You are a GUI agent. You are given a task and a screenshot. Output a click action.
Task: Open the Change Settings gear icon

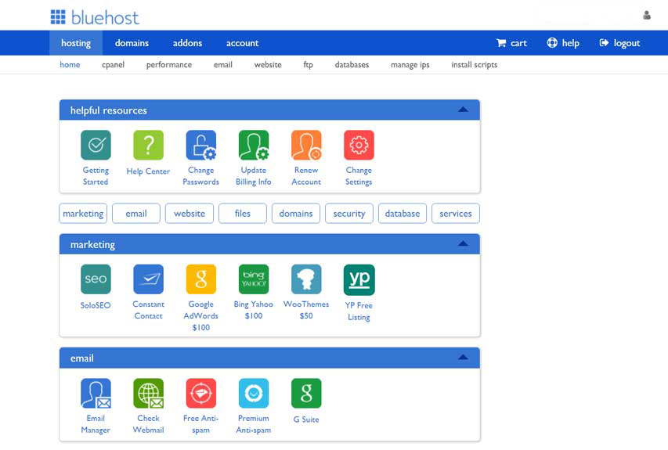point(359,146)
